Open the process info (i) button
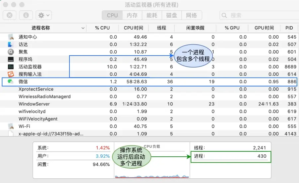Viewport: 299px width, 183px height. click(26, 15)
